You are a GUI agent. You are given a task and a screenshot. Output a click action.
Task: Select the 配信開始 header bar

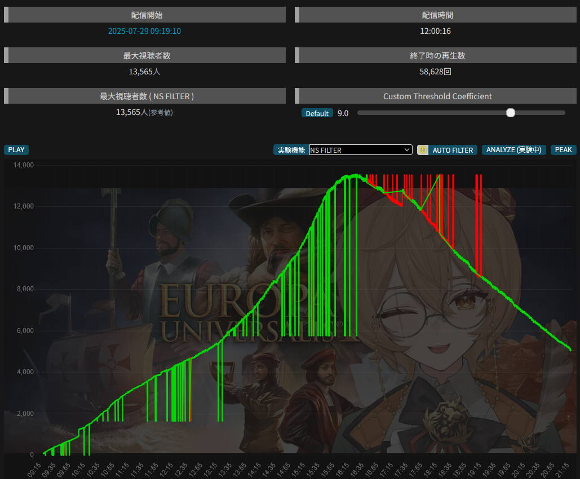pyautogui.click(x=145, y=15)
